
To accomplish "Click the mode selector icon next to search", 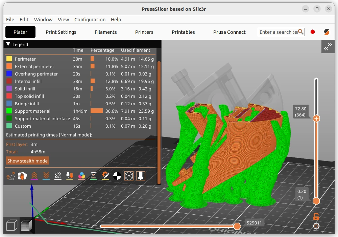I will click(327, 32).
